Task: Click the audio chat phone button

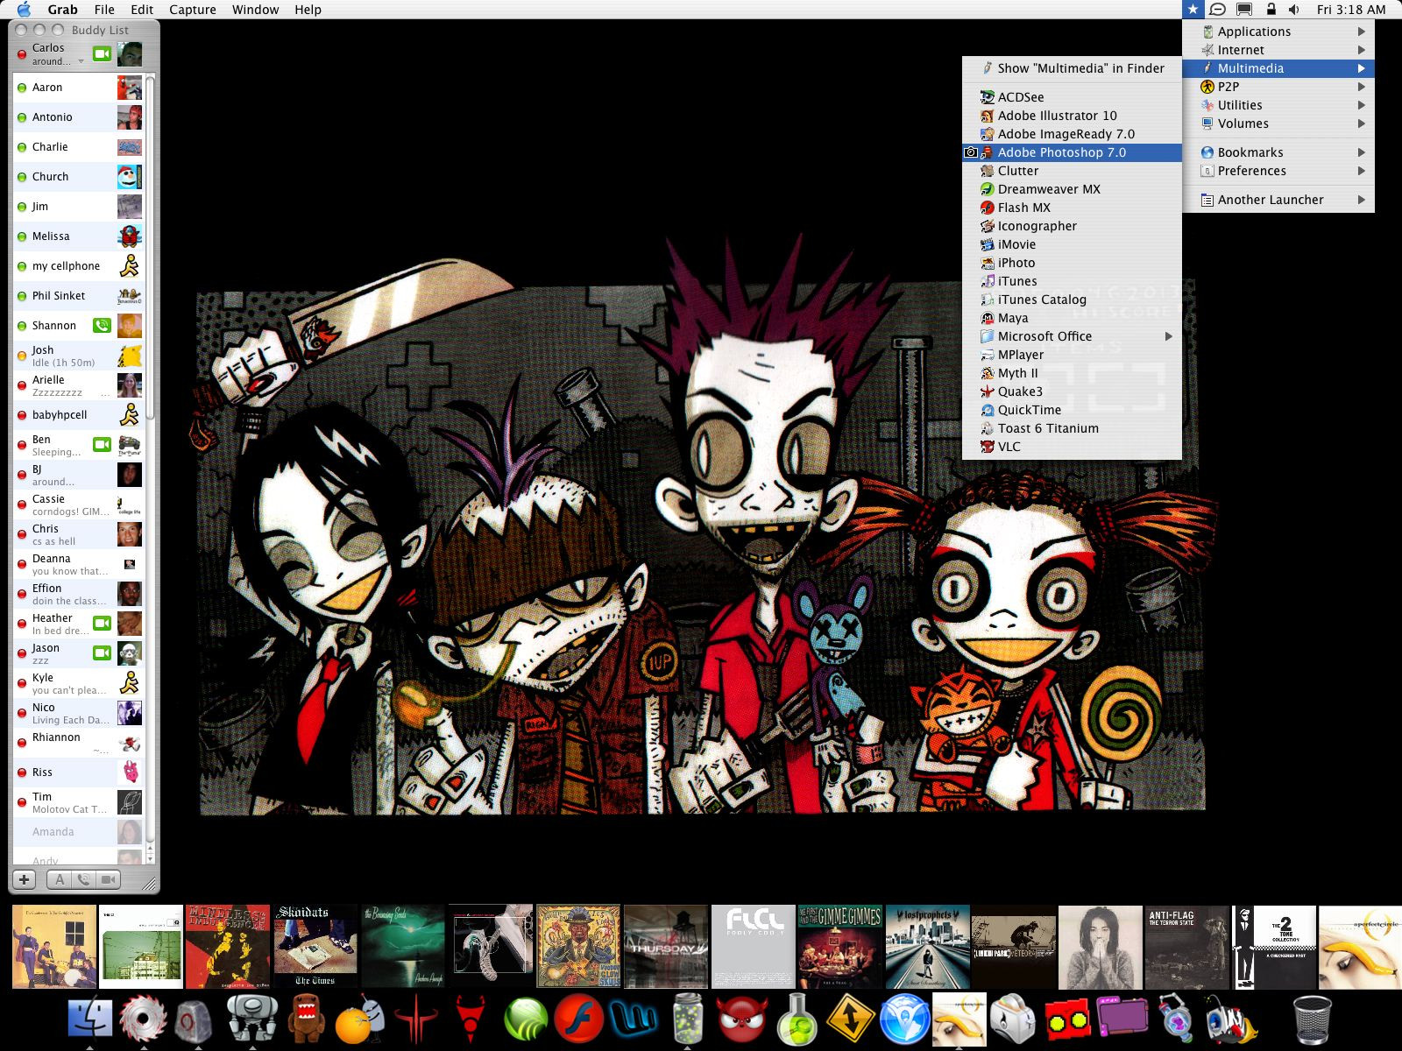Action: point(84,879)
